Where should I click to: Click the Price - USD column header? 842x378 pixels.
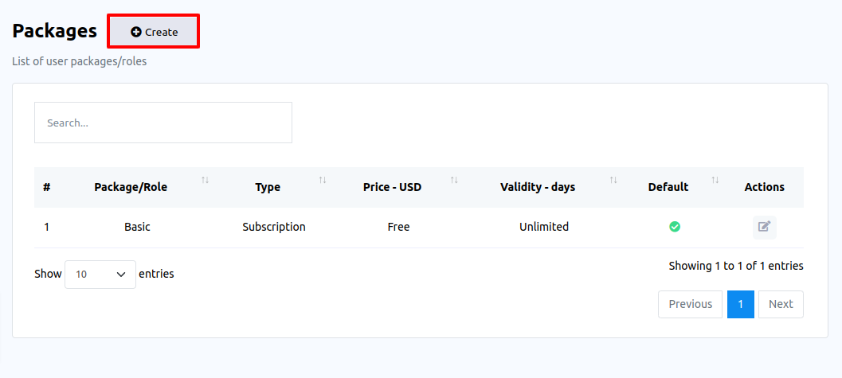click(392, 187)
